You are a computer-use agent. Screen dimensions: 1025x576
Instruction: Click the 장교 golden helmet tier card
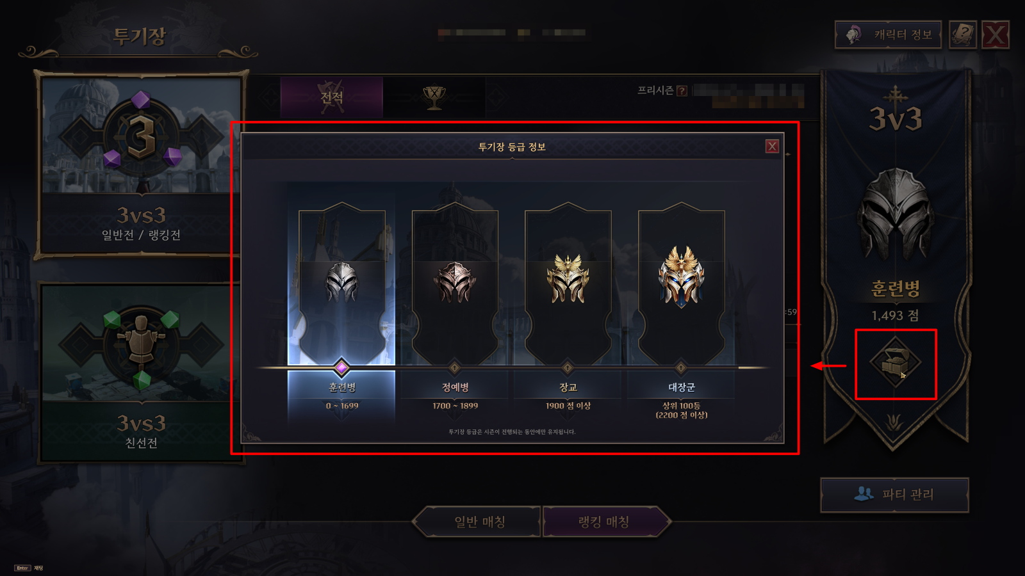tap(568, 285)
